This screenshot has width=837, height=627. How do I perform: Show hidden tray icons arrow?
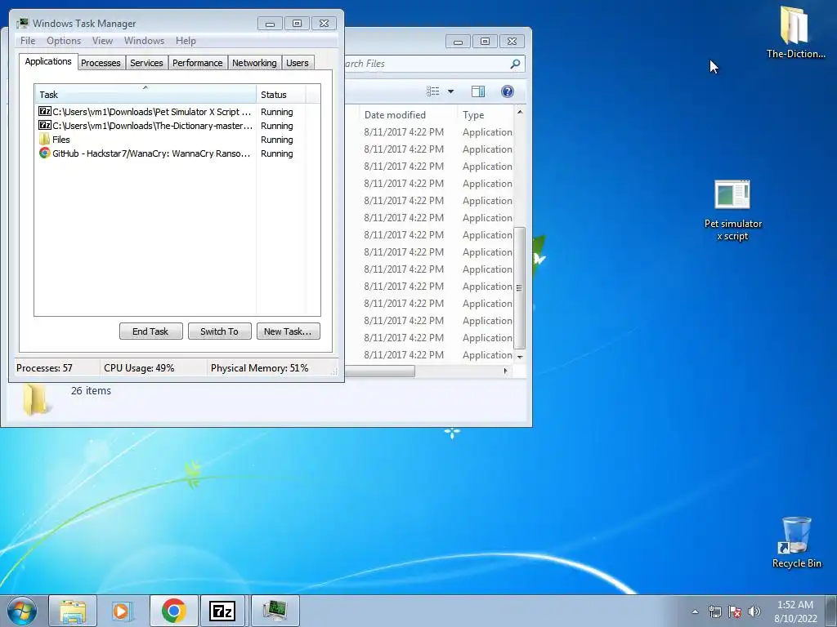pyautogui.click(x=695, y=611)
